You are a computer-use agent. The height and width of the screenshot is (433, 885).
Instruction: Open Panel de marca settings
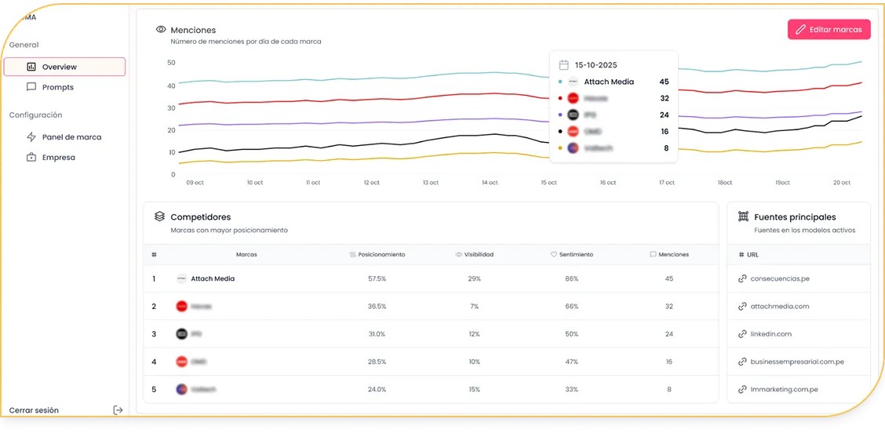pyautogui.click(x=71, y=137)
